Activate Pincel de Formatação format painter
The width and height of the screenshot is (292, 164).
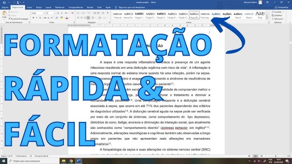click(x=18, y=19)
